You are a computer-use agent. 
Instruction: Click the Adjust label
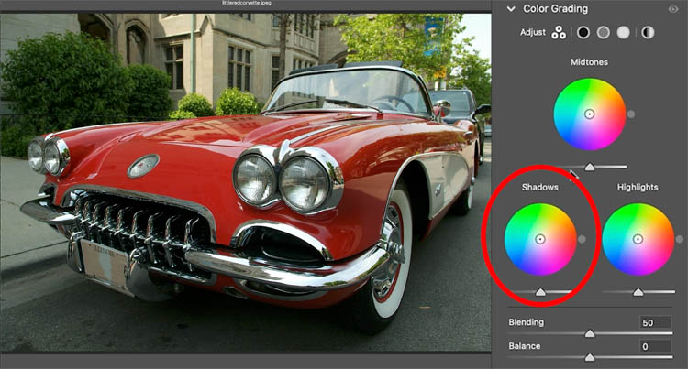[x=533, y=32]
